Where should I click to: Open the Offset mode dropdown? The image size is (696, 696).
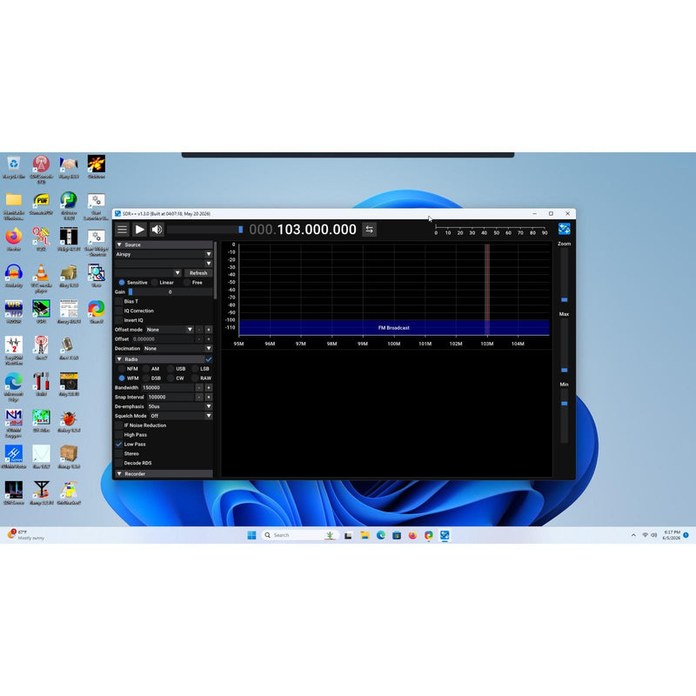coord(170,330)
